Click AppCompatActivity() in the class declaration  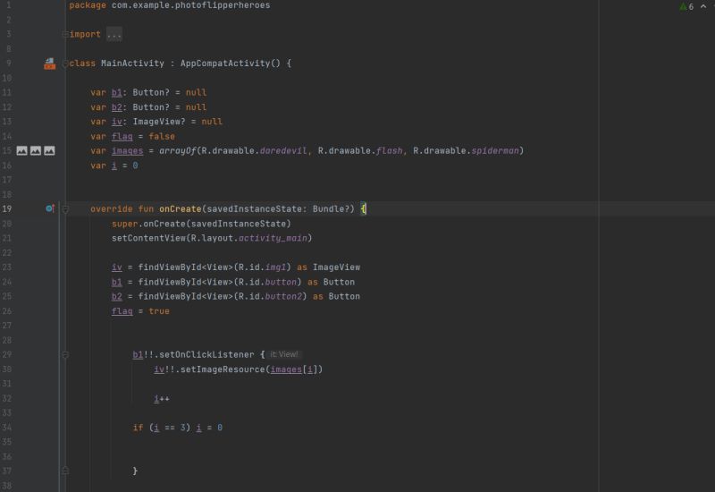[x=230, y=64]
